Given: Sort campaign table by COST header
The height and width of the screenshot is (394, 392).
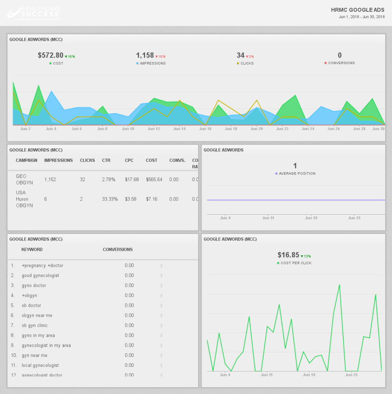Looking at the screenshot, I should (151, 160).
